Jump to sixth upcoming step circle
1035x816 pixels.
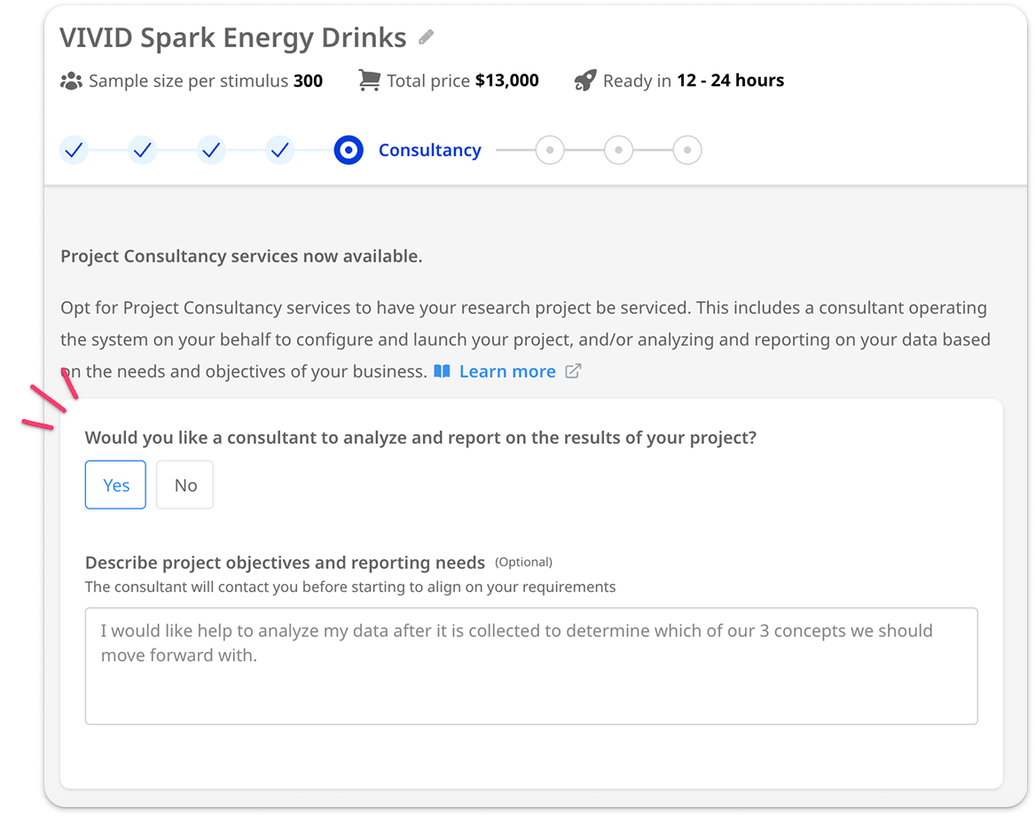[x=550, y=151]
